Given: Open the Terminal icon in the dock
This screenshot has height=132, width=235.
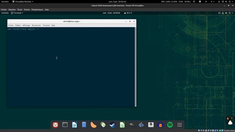Looking at the screenshot, I should coord(65,125).
